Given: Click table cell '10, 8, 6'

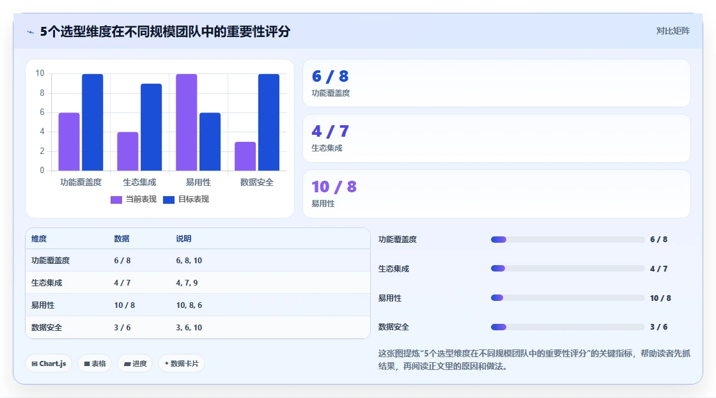Looking at the screenshot, I should coord(189,305).
